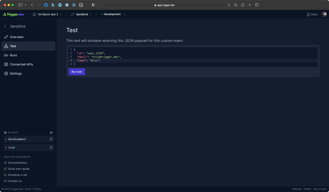The width and height of the screenshot is (329, 192).
Task: Click the "user_1234" value in editor
Action: (95, 53)
